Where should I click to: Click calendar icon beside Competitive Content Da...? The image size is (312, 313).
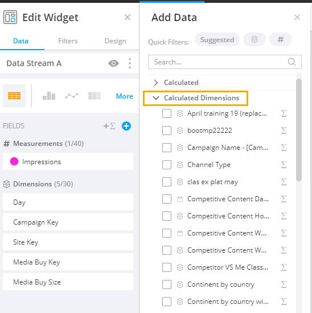[x=180, y=199]
